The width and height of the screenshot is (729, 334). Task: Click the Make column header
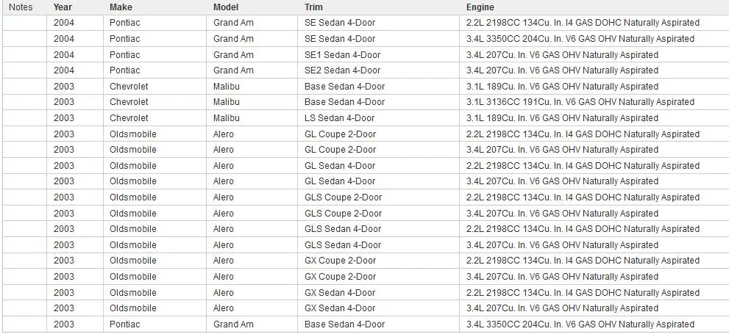pyautogui.click(x=121, y=7)
